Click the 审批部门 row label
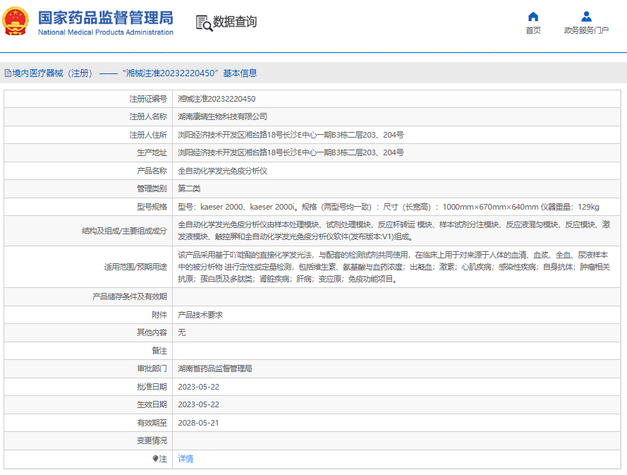627x475 pixels. (152, 368)
